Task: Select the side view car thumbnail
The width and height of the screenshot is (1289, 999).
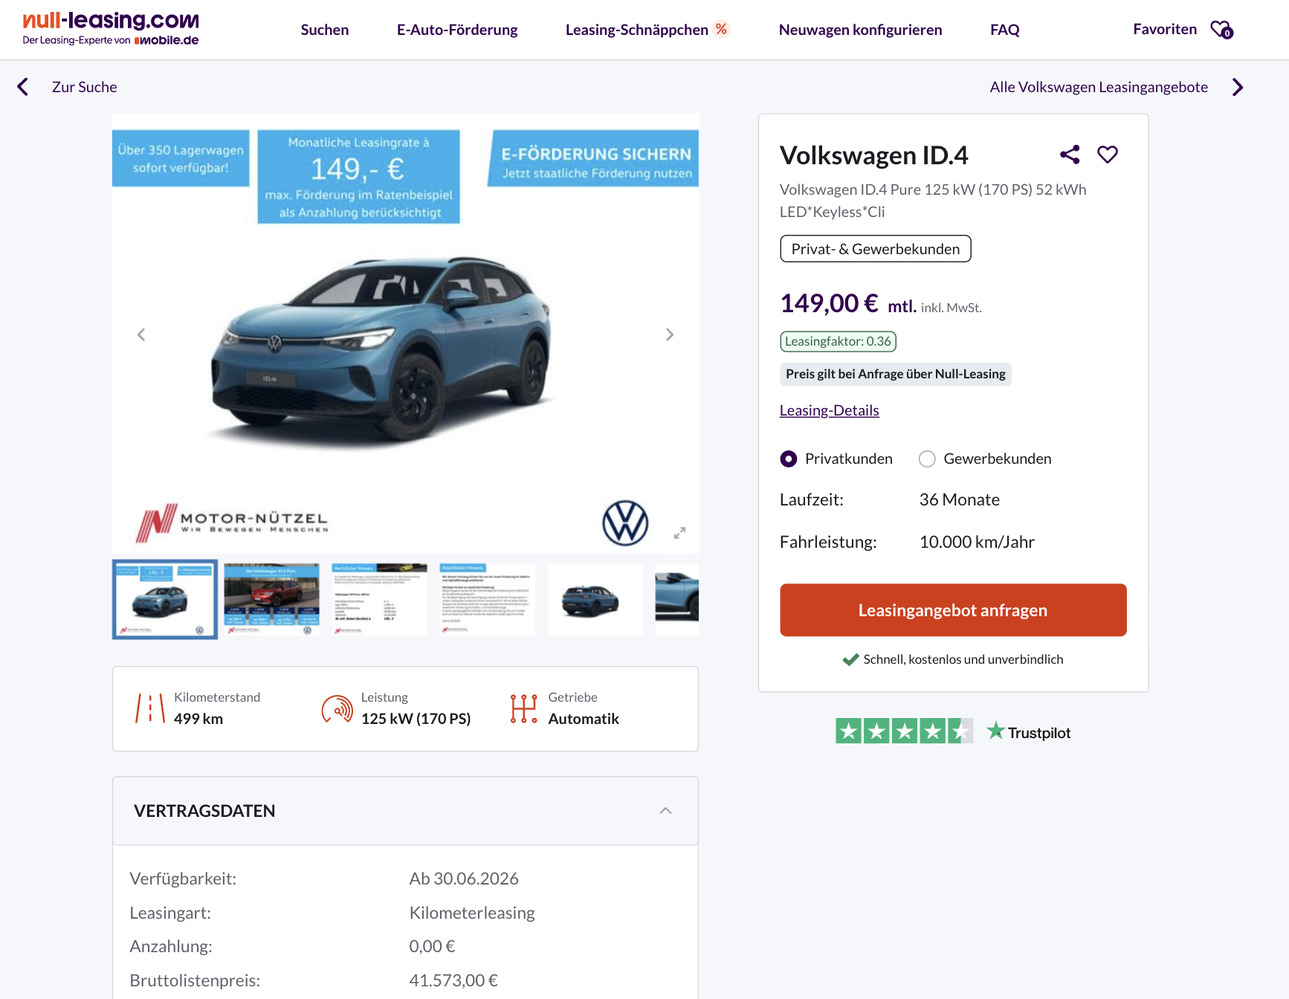Action: (595, 599)
